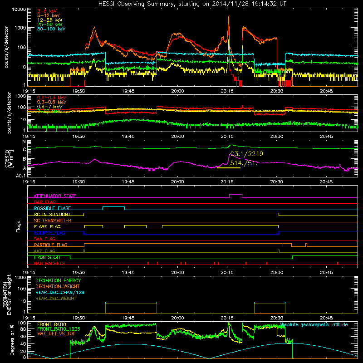Click the HESSI Observing Summary title text
Viewport: 363px width, 363px height.
coord(192,4)
